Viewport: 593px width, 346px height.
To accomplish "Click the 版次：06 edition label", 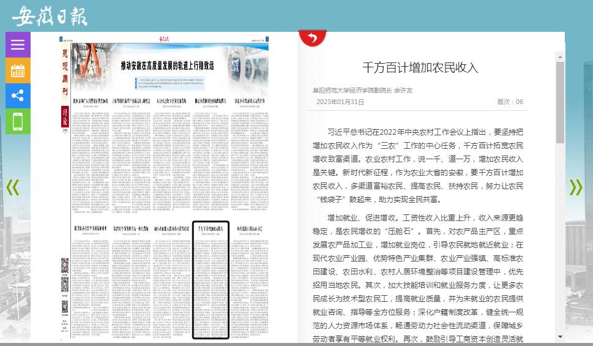I will [x=510, y=102].
